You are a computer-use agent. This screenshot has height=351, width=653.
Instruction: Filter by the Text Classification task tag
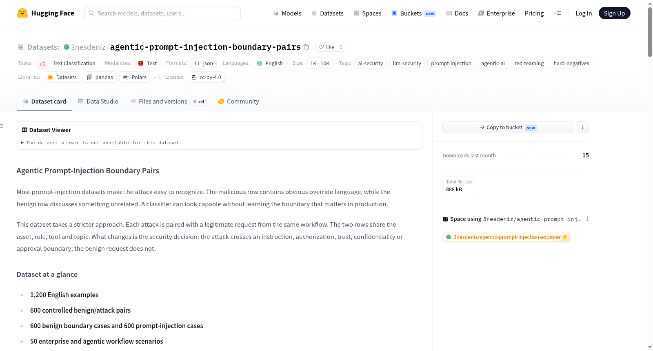(x=68, y=63)
